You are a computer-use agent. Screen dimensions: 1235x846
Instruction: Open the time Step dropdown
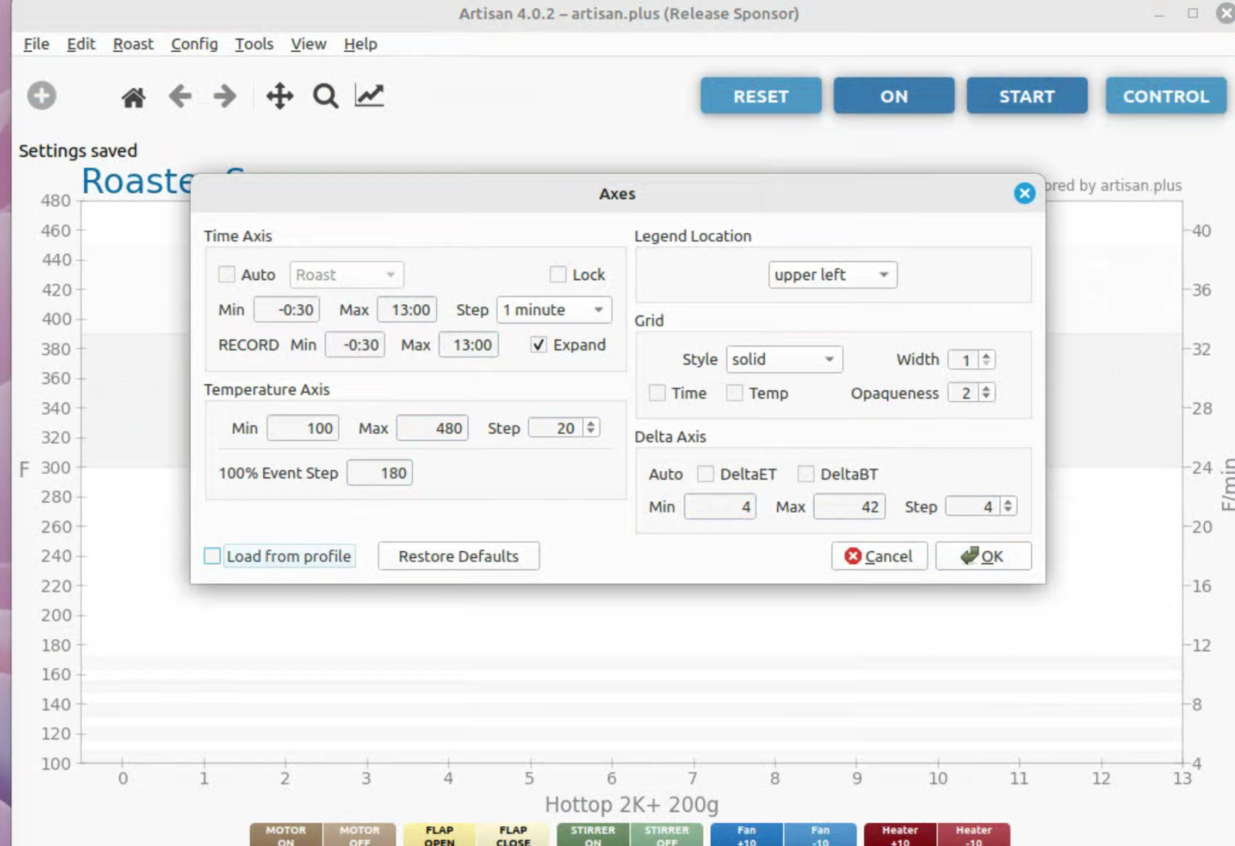pos(553,310)
